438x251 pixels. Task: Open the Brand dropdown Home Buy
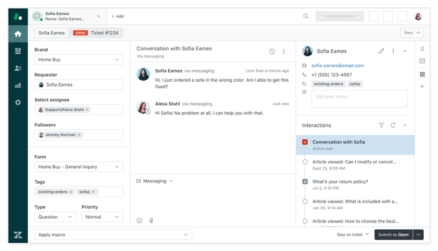[79, 60]
